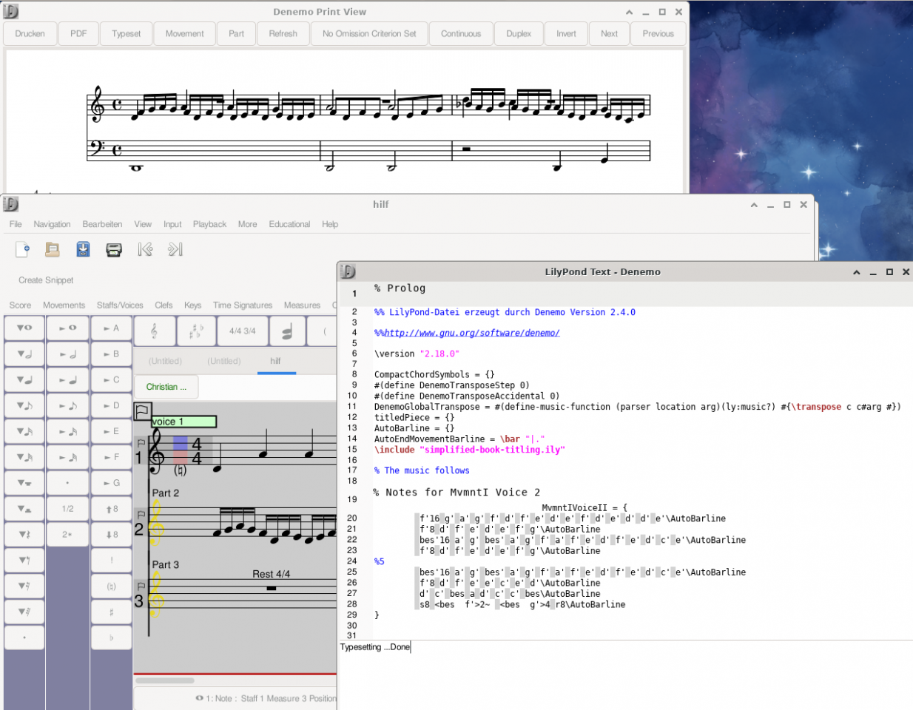Click the Duplex button
The width and height of the screenshot is (913, 710).
(x=519, y=34)
